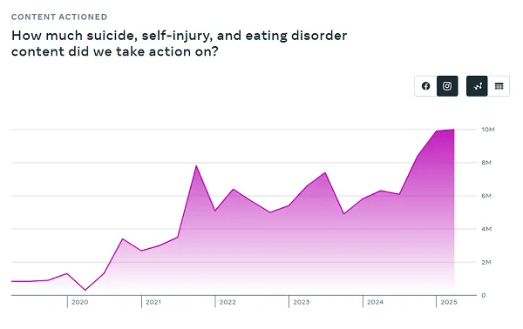
Task: Click the 2022 x-axis year label
Action: click(228, 302)
